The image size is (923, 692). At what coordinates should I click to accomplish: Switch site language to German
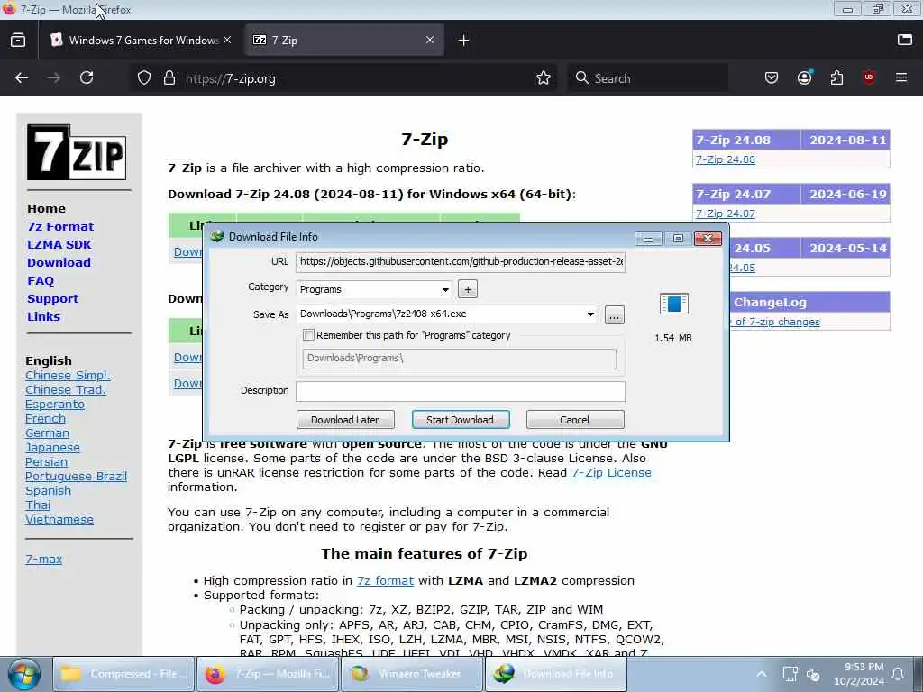(x=47, y=433)
